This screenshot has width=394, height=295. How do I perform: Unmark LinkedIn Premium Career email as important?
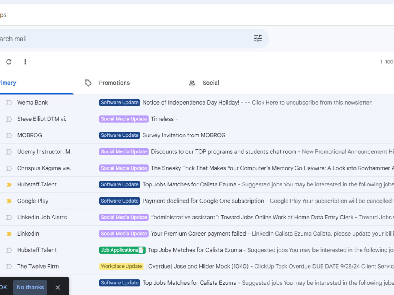click(9, 234)
